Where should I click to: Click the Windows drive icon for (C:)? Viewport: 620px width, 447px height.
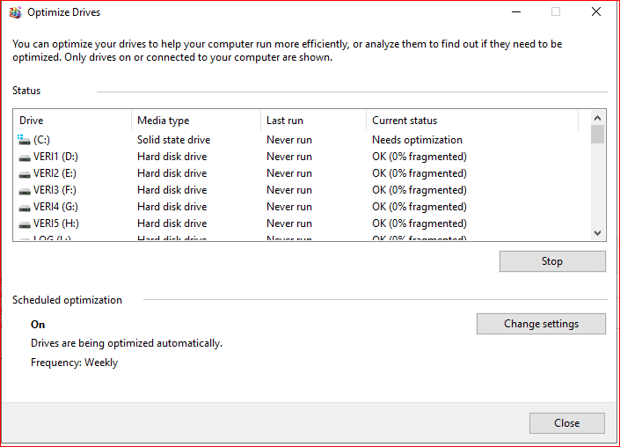coord(23,140)
